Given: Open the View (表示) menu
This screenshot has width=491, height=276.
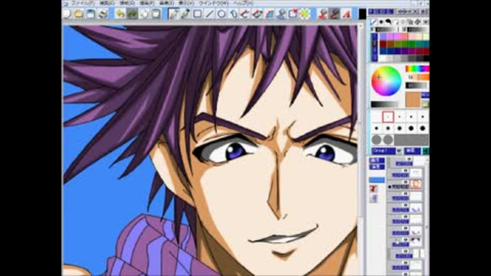Looking at the screenshot, I should [x=186, y=3].
